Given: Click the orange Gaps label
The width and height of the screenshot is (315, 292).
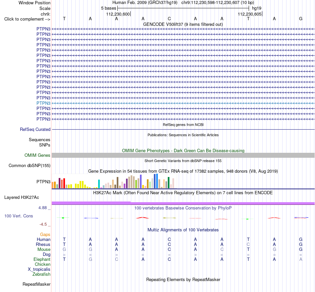Looking at the screenshot, I should [45, 235].
